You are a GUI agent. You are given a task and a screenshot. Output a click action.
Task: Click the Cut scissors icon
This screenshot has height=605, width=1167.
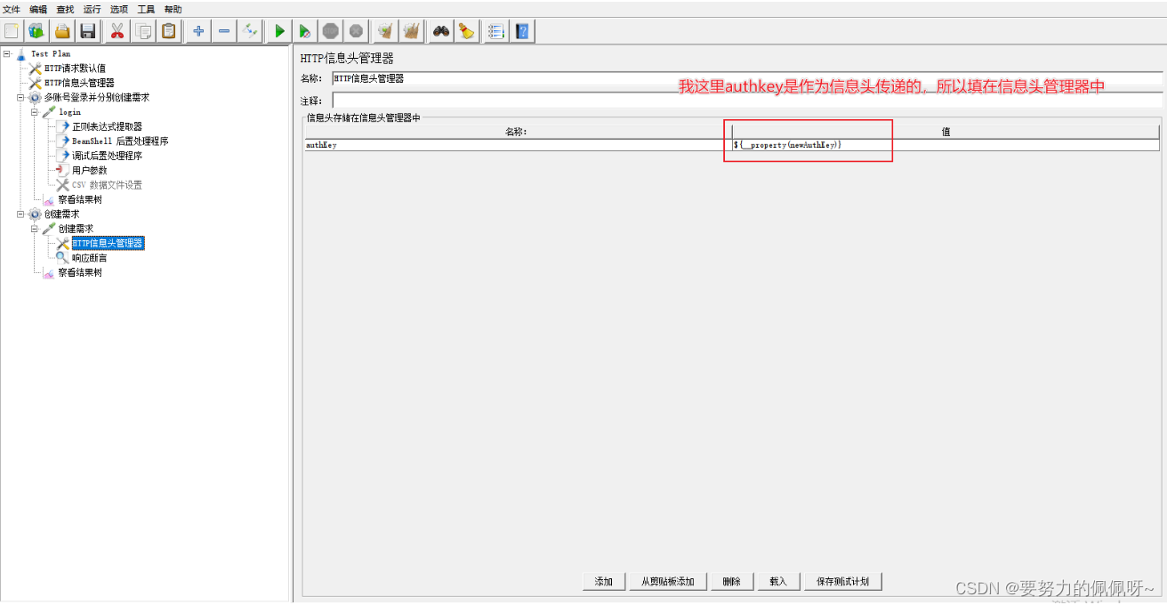117,31
